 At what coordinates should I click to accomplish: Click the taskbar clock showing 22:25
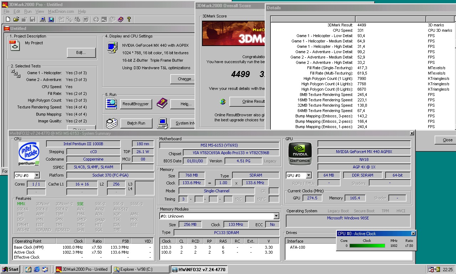tap(447, 270)
